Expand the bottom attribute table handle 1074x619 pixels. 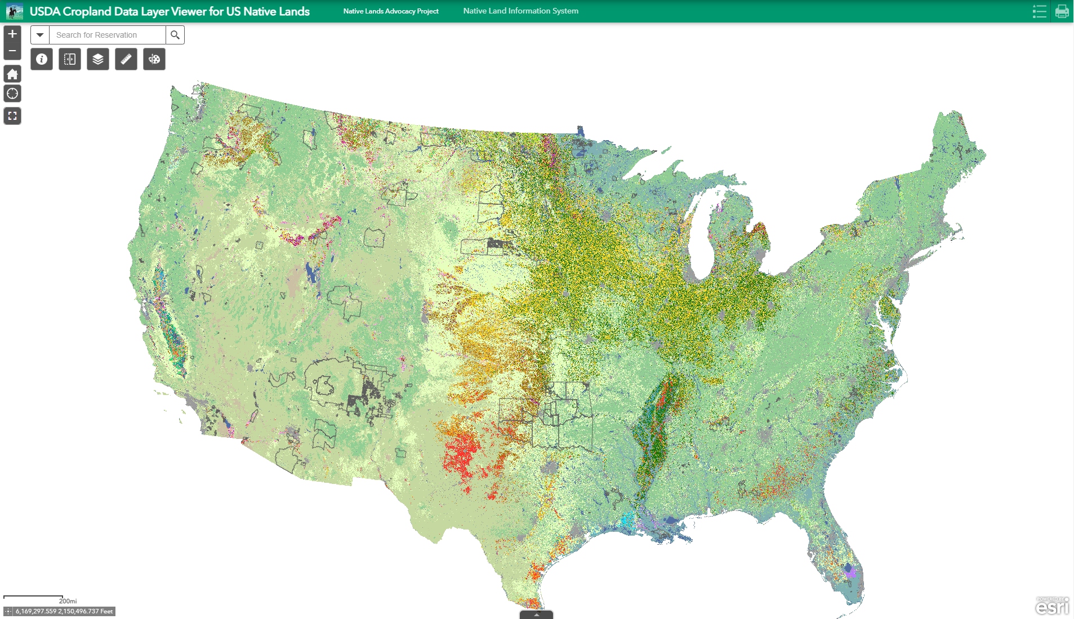click(x=536, y=614)
